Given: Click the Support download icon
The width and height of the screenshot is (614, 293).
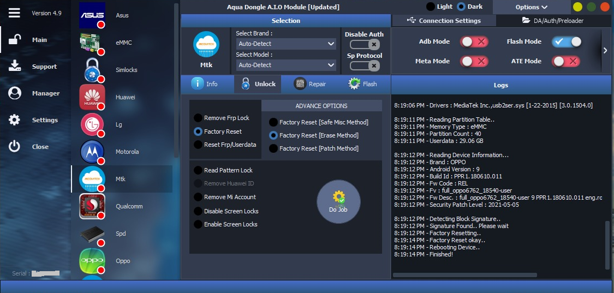Looking at the screenshot, I should [15, 66].
